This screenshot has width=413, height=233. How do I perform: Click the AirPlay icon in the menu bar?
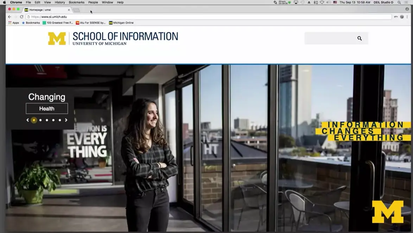coord(296,2)
